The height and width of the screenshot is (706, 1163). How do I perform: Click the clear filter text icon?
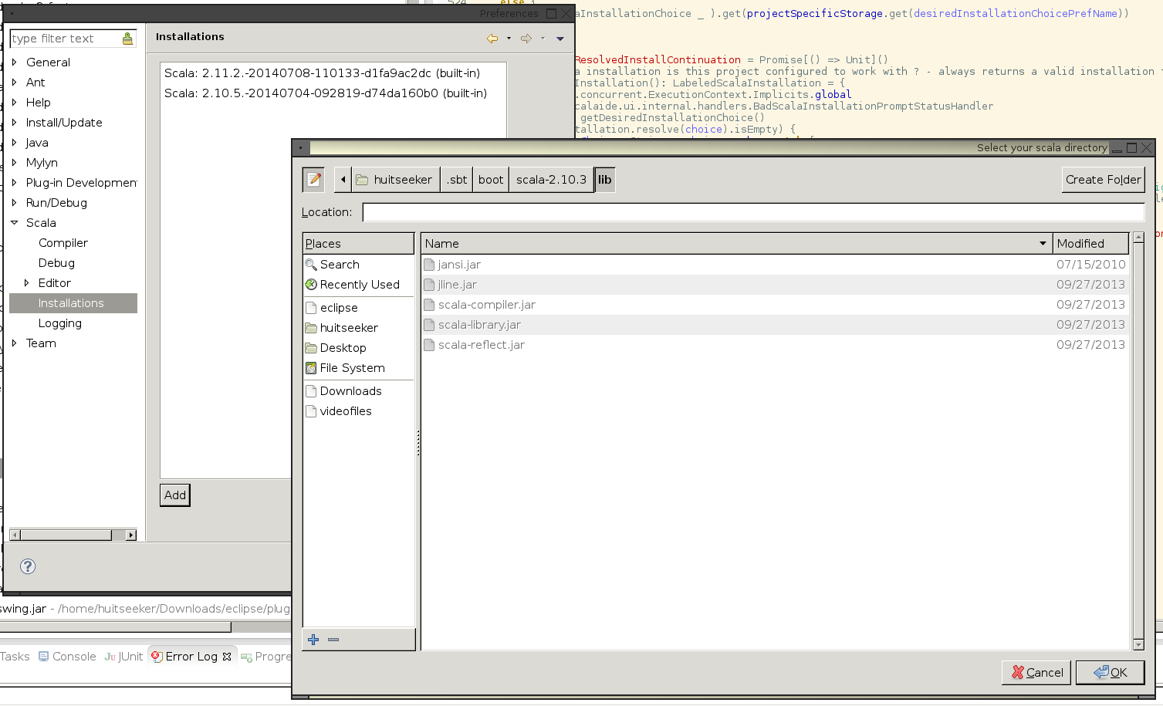click(127, 39)
